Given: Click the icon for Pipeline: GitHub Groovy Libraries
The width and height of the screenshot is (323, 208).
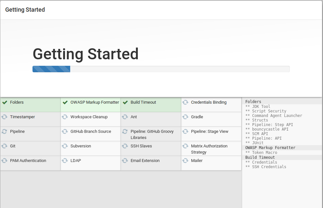Looking at the screenshot, I should [x=125, y=132].
